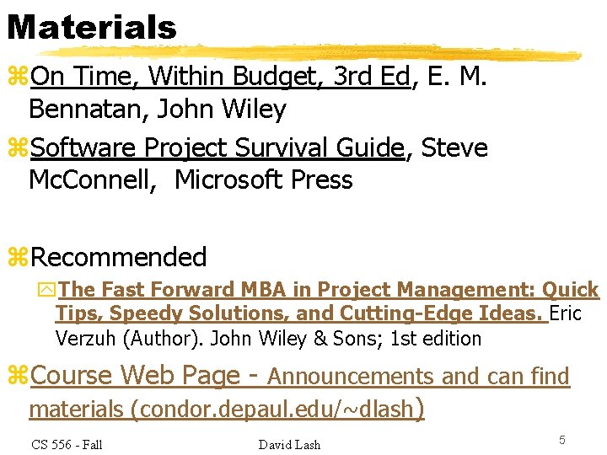Click the bullet icon beside Software Project
607x455 pixels.
pos(18,147)
